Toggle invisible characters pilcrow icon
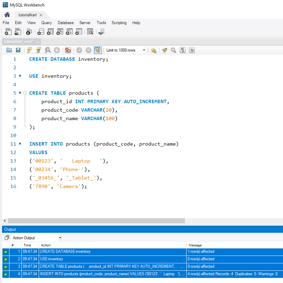This screenshot has width=283, height=283. pyautogui.click(x=183, y=50)
